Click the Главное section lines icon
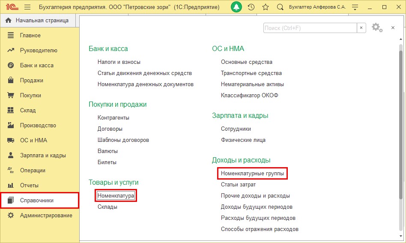Image resolution: width=406 pixels, height=243 pixels. (11, 35)
